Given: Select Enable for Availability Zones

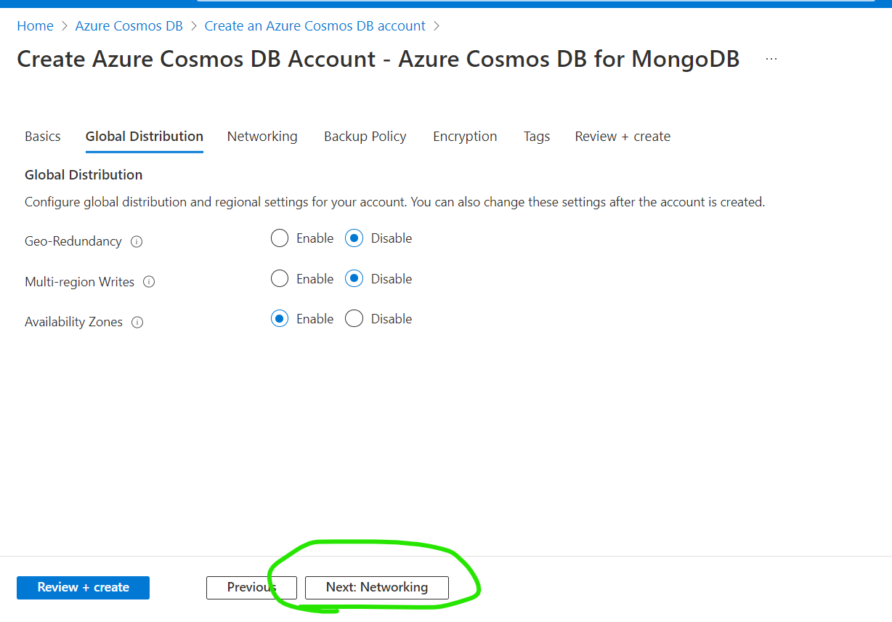Looking at the screenshot, I should coord(280,318).
